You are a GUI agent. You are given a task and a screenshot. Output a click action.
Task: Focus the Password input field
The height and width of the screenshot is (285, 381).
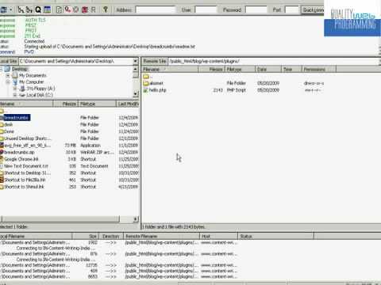tap(256, 10)
